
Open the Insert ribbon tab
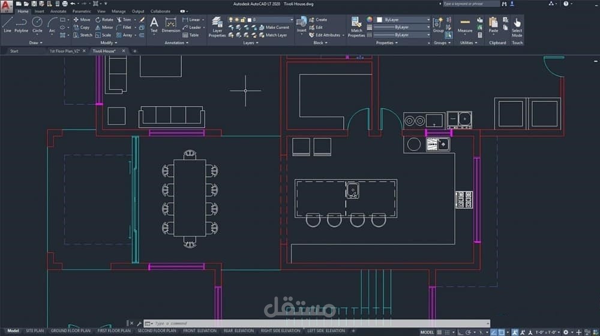click(x=40, y=11)
